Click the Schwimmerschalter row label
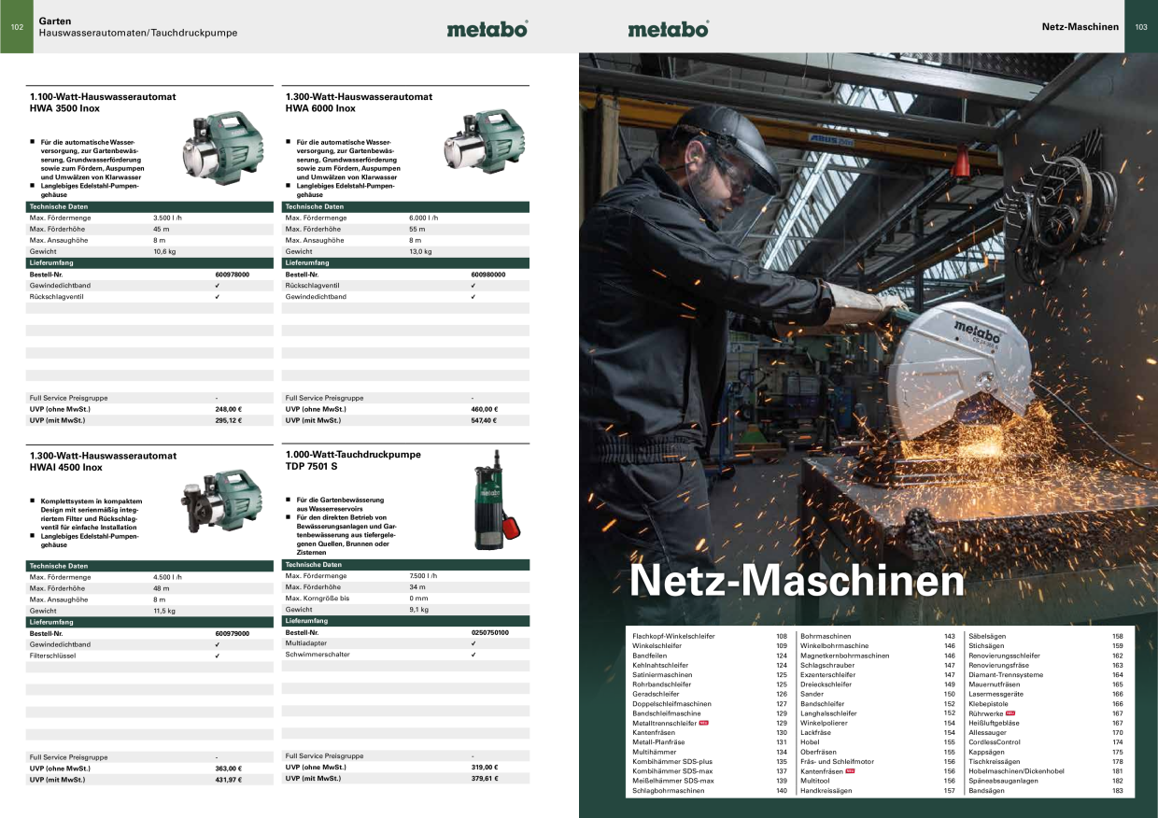1158x818 pixels. pos(318,655)
